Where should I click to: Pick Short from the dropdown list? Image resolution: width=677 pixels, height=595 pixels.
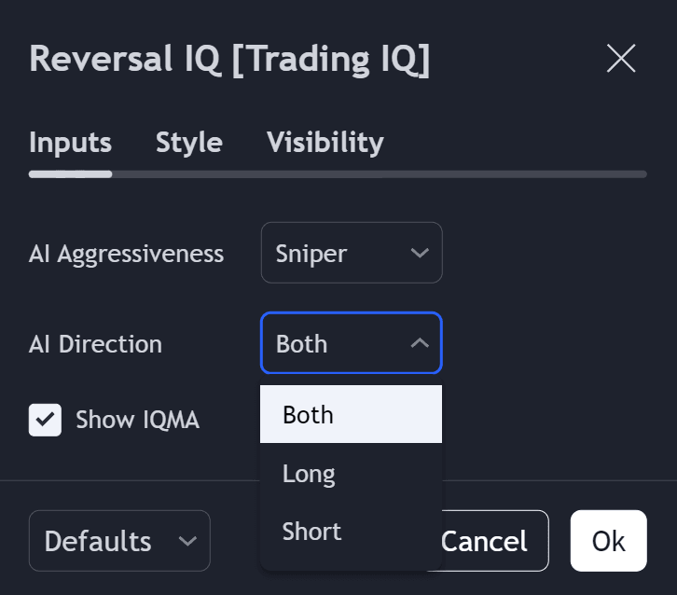pos(351,532)
